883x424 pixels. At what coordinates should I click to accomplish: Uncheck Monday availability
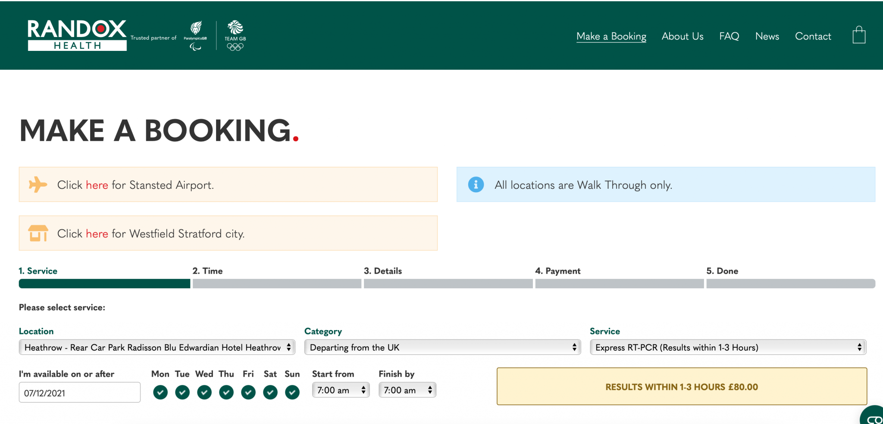(x=160, y=392)
